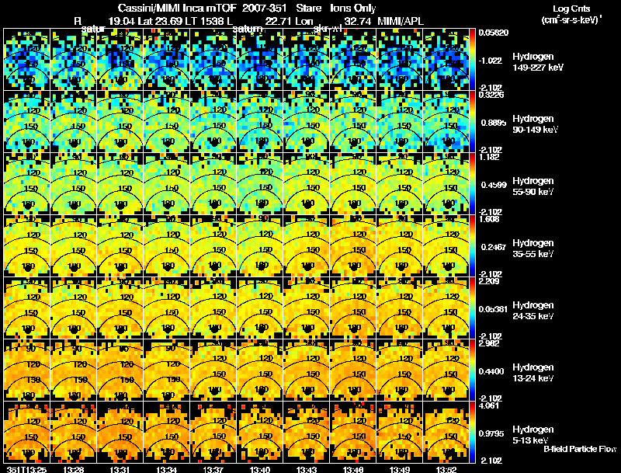Click the 1.608 colorbar maximum value
This screenshot has height=473, width=621.
(489, 220)
